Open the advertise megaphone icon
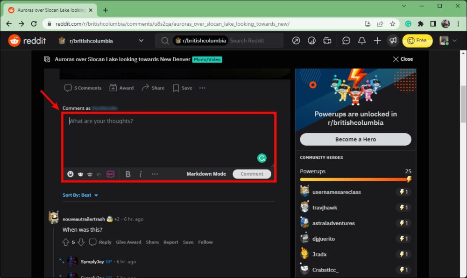Screen dimensions: 467x278 pyautogui.click(x=393, y=41)
